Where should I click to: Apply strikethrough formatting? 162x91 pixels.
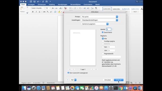tap(44, 12)
